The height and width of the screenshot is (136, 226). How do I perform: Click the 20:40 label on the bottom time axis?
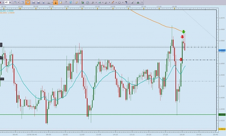coord(216,135)
